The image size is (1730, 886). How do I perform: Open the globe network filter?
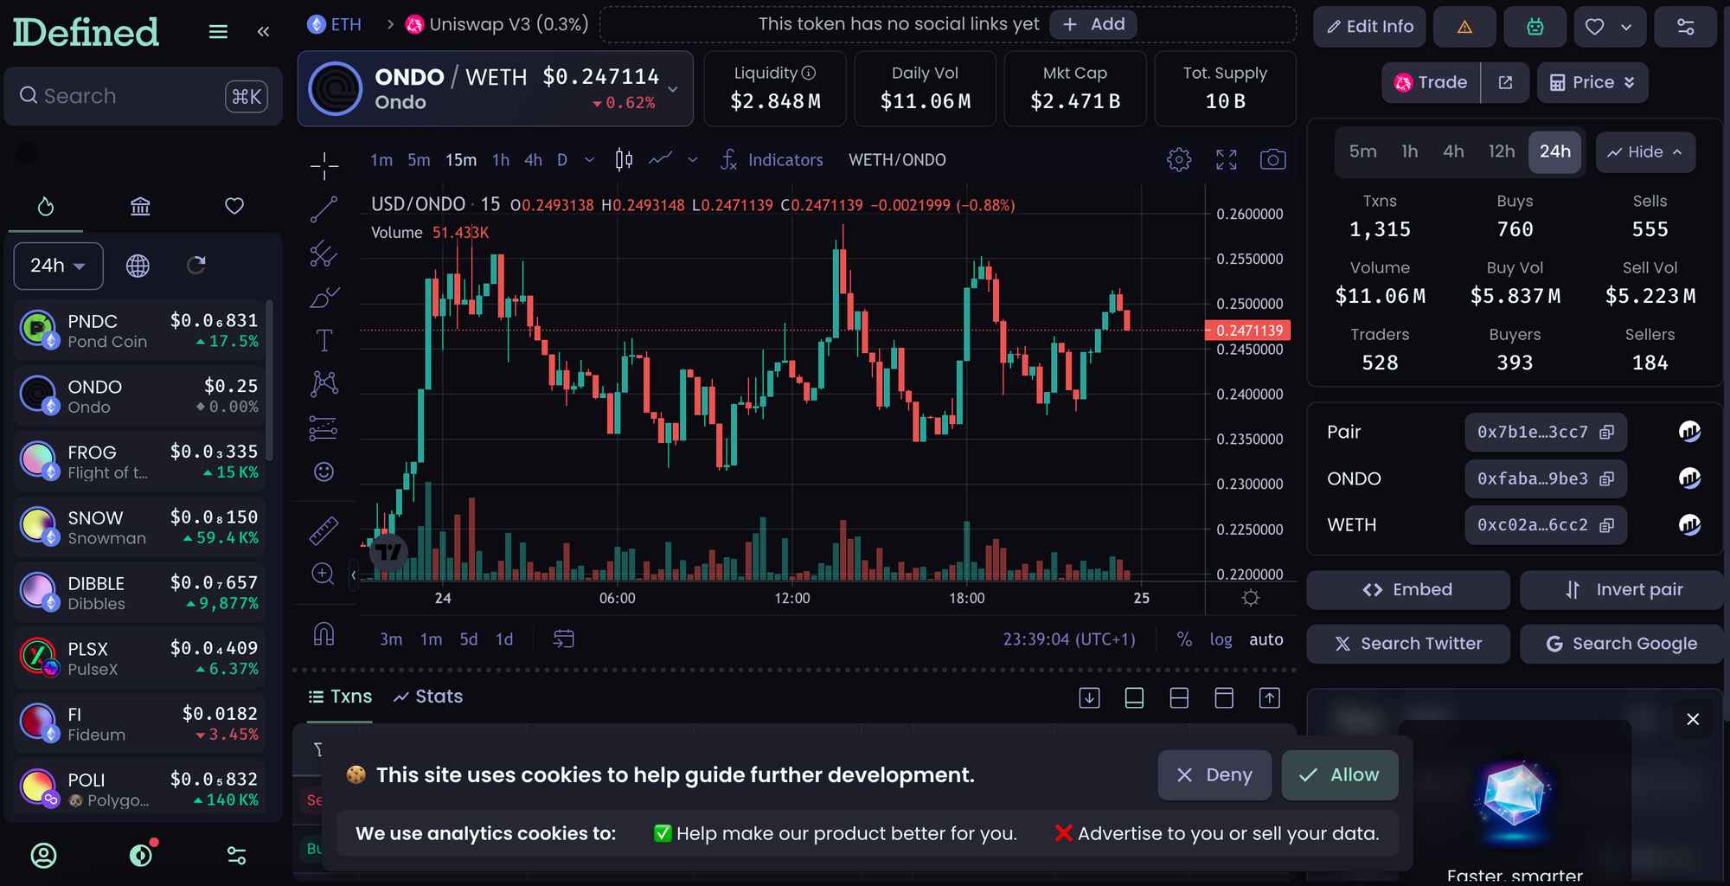point(138,266)
